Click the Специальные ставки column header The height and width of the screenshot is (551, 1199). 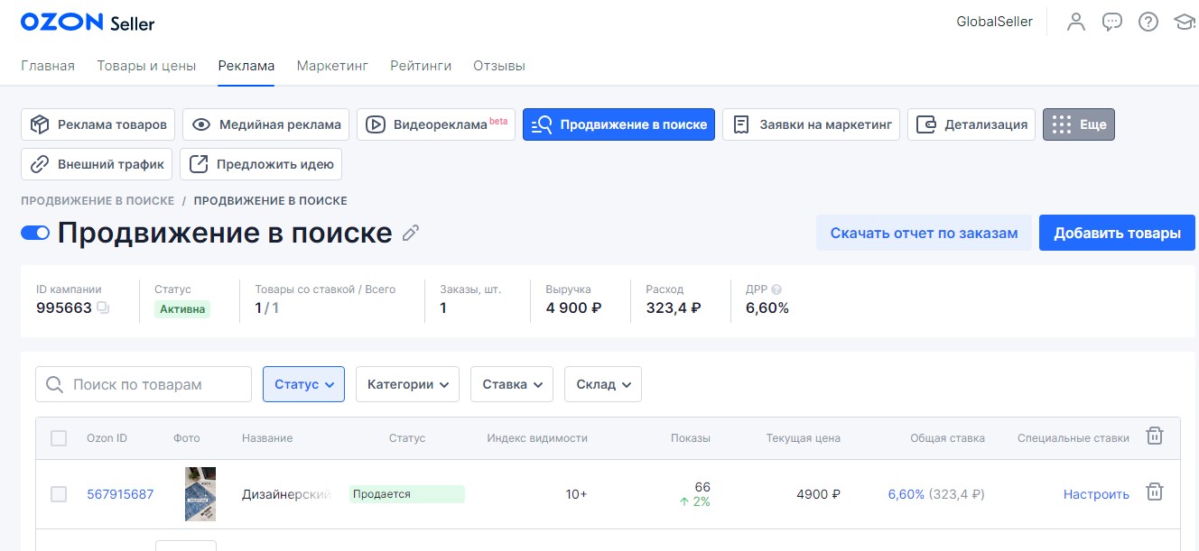1074,438
